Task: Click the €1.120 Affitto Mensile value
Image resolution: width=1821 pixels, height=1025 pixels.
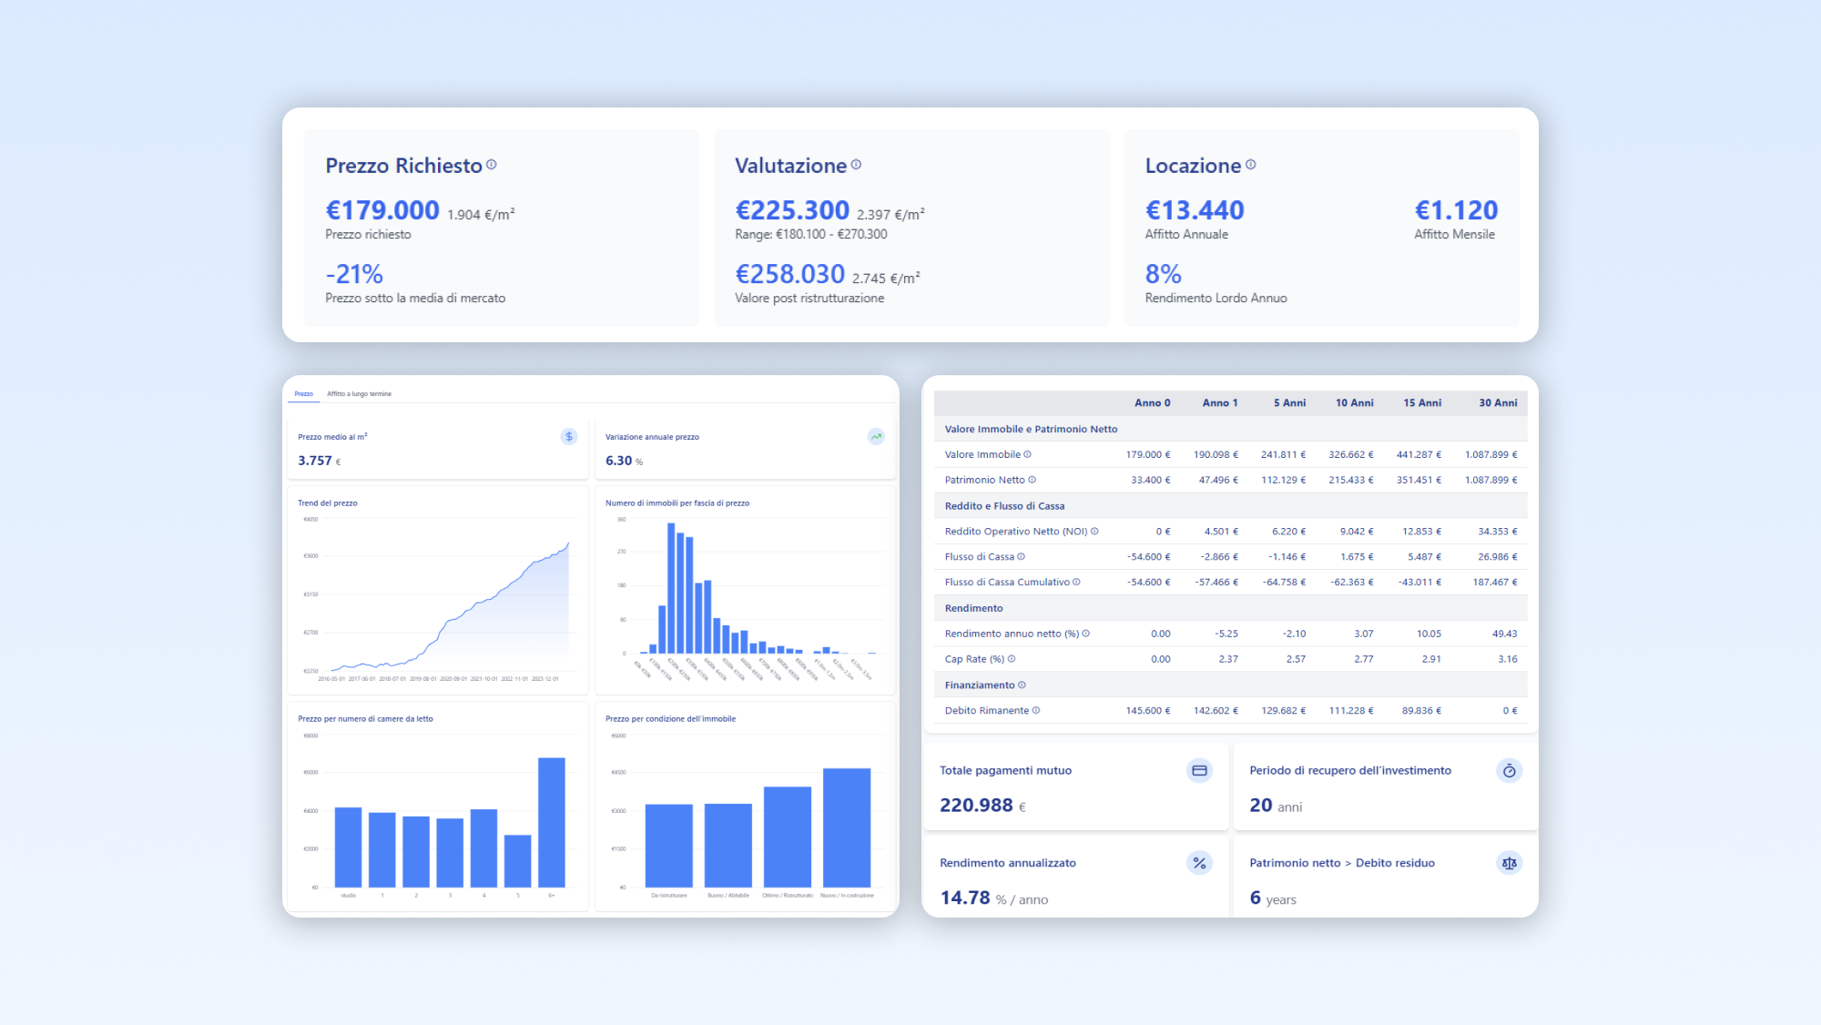Action: click(1456, 210)
